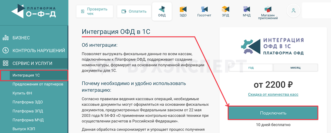Open Купить ФН menu item
The image size is (331, 133).
pos(22,93)
